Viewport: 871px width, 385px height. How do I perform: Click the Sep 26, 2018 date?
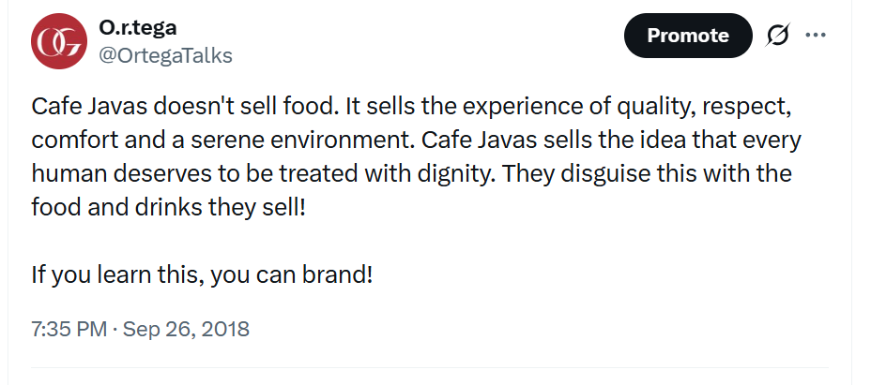[x=186, y=329]
